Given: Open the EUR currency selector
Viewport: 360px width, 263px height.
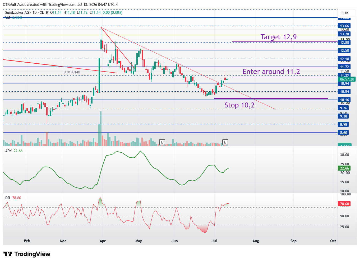Looking at the screenshot, I should 345,13.
